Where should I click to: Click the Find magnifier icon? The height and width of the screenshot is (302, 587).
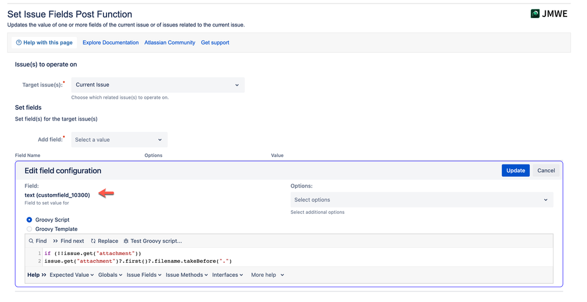[x=31, y=241]
